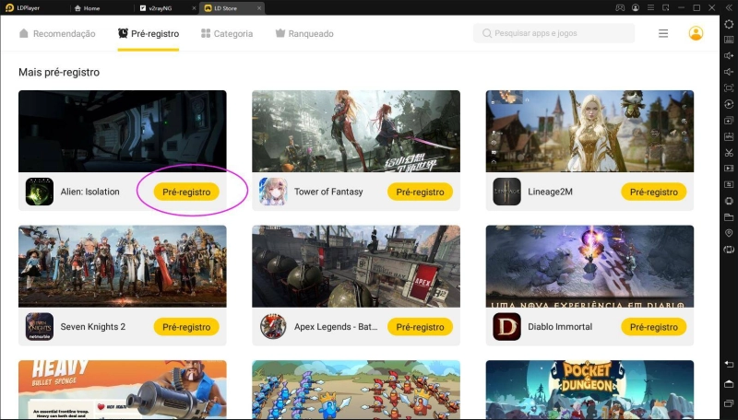Open virtual location pin icon

[x=729, y=233]
